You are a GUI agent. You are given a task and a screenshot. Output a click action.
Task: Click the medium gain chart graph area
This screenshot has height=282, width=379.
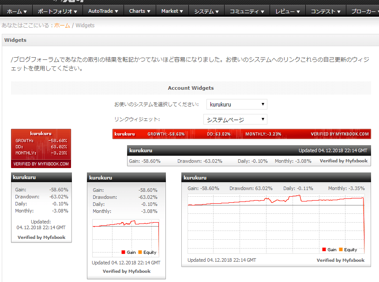tap(126, 238)
